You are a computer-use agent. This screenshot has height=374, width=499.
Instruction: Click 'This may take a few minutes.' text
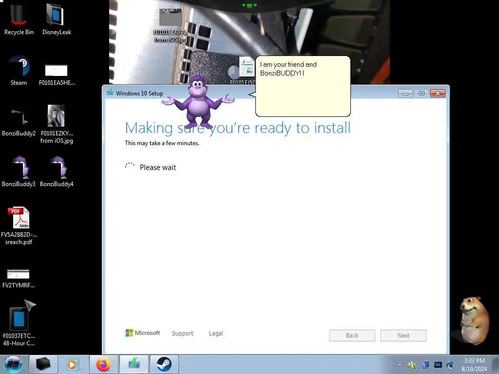click(162, 143)
